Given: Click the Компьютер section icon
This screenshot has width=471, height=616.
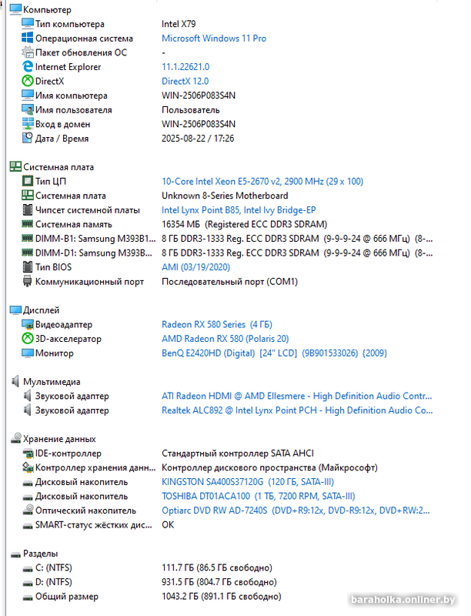Looking at the screenshot, I should 15,9.
